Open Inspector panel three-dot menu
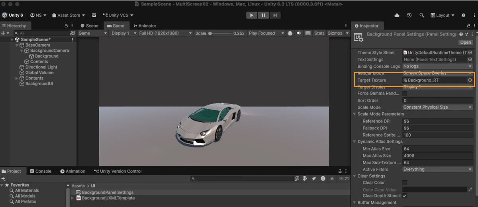This screenshot has height=207, width=478. pos(474,26)
